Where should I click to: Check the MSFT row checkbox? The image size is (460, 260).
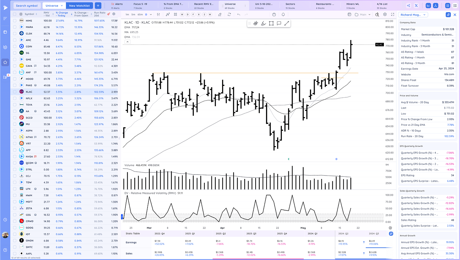tap(15, 202)
